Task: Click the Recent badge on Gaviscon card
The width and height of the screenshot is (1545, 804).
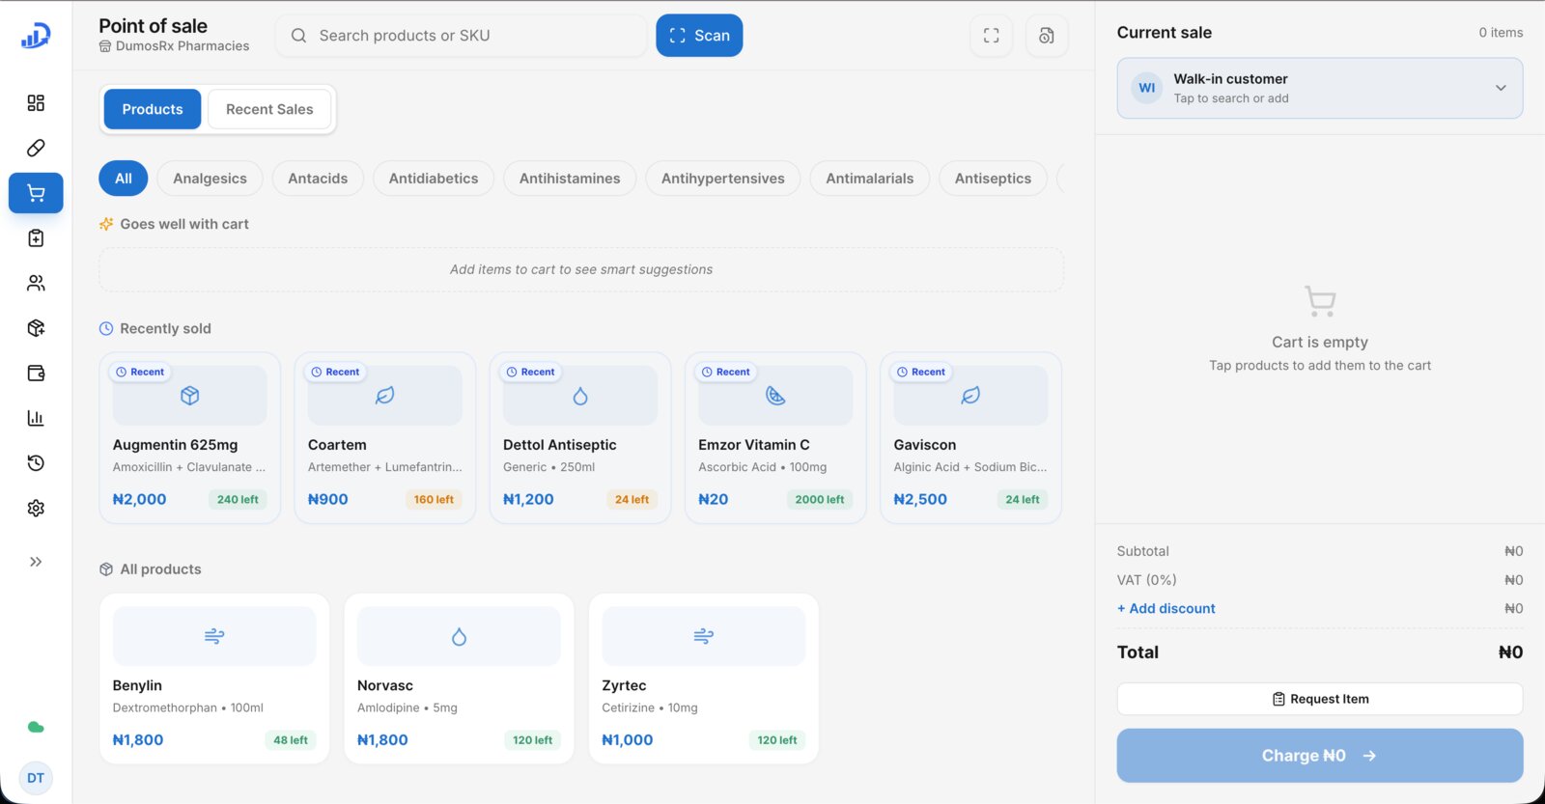Action: pyautogui.click(x=921, y=372)
